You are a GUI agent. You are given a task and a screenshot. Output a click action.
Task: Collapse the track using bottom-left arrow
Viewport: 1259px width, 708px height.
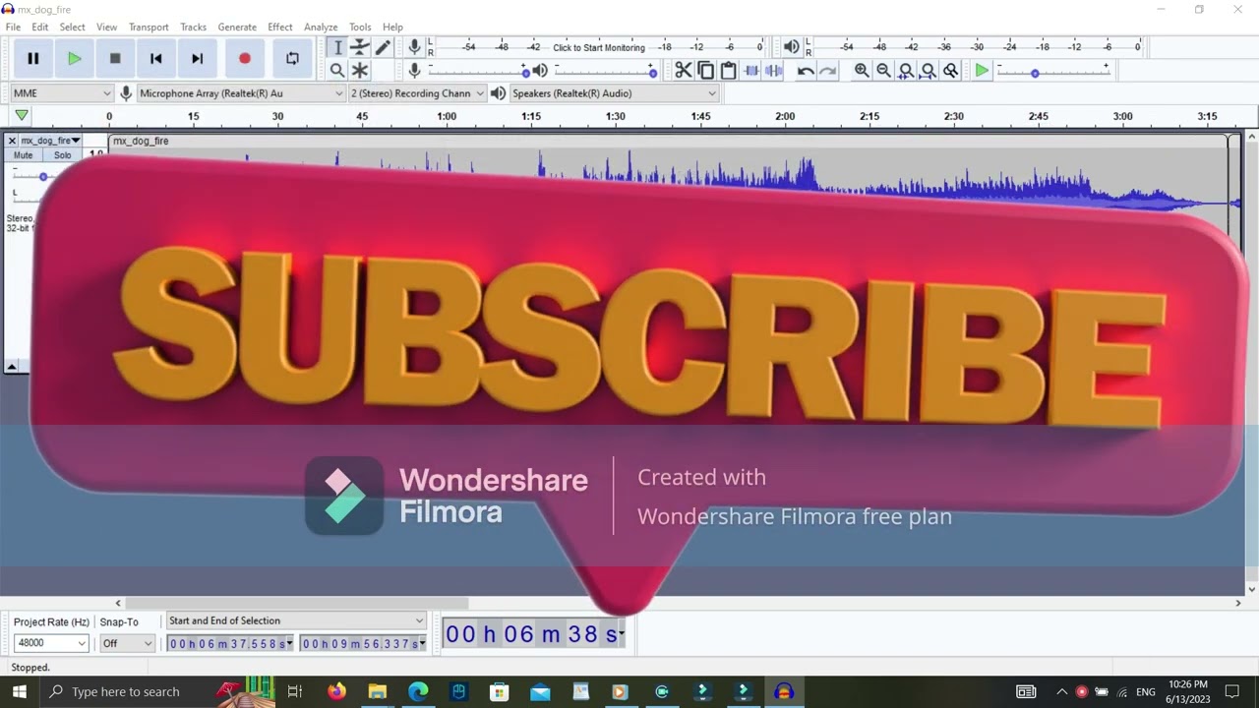point(13,366)
